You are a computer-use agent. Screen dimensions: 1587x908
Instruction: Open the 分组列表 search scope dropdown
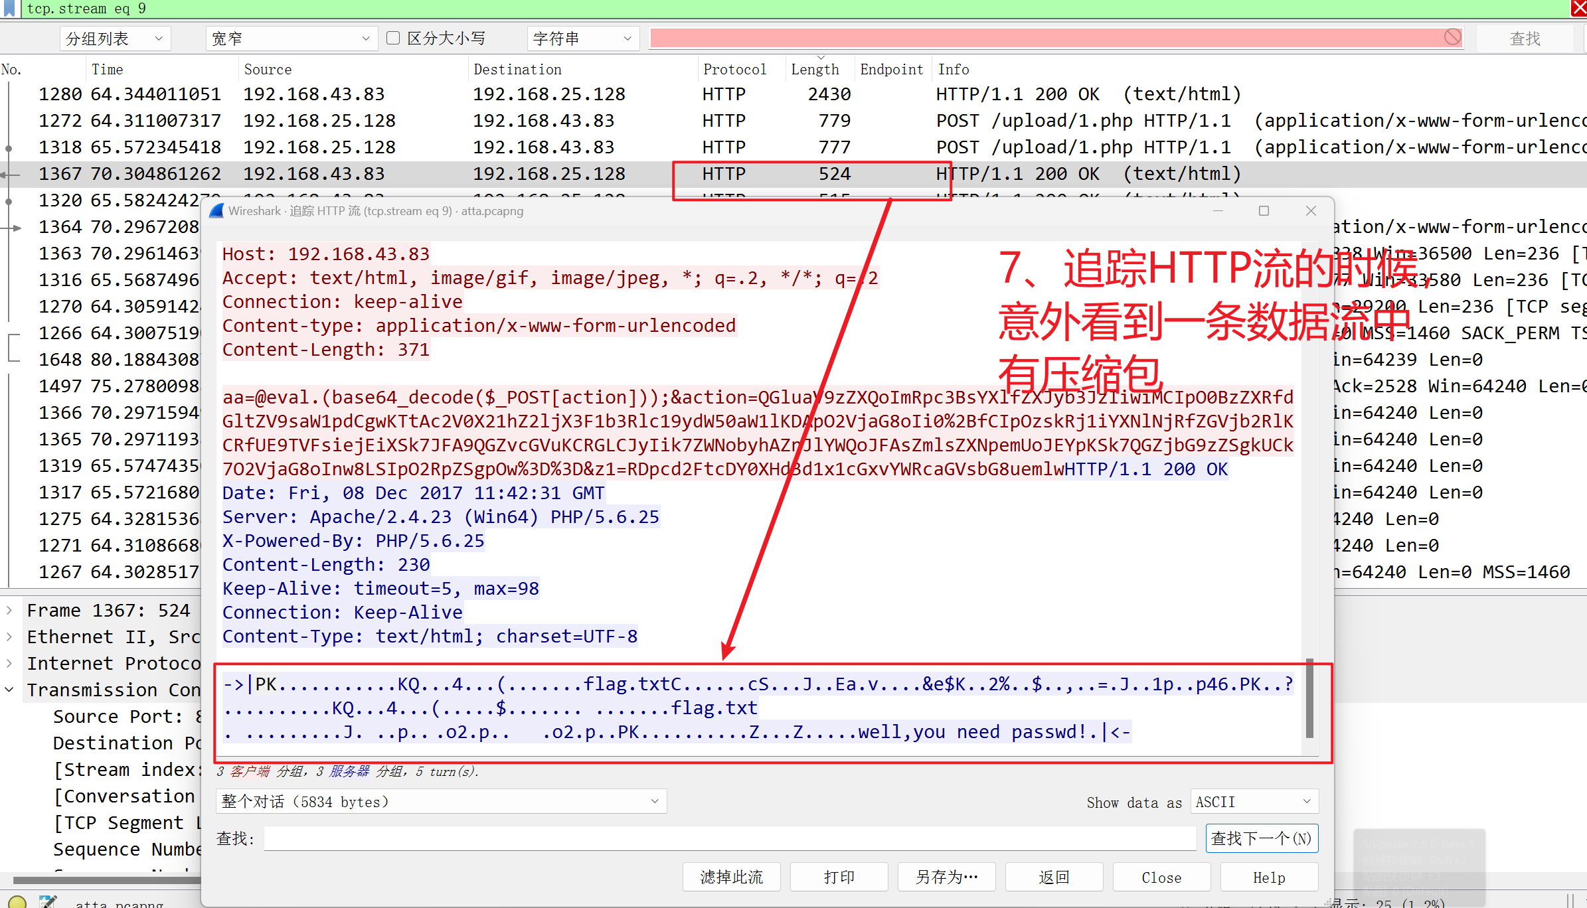pos(115,38)
